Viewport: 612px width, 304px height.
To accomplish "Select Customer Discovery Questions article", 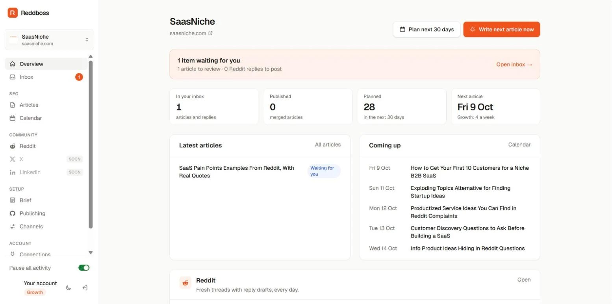I will point(467,232).
